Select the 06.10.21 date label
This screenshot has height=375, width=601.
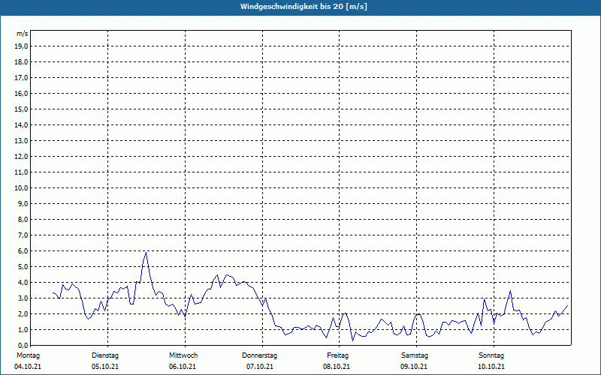point(183,367)
